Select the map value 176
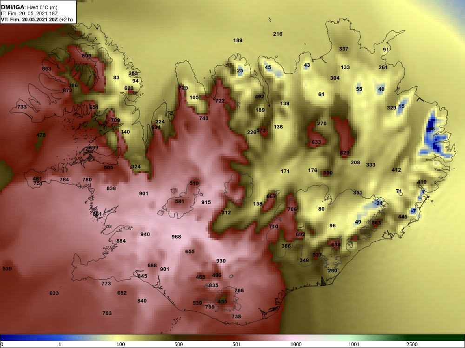This screenshot has height=348, width=465. click(x=312, y=170)
